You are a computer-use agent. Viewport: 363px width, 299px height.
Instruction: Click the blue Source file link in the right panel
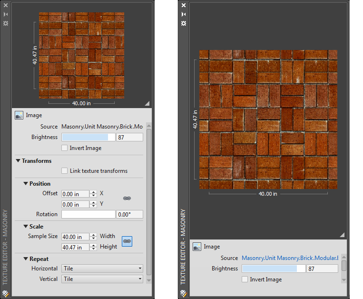click(x=290, y=258)
